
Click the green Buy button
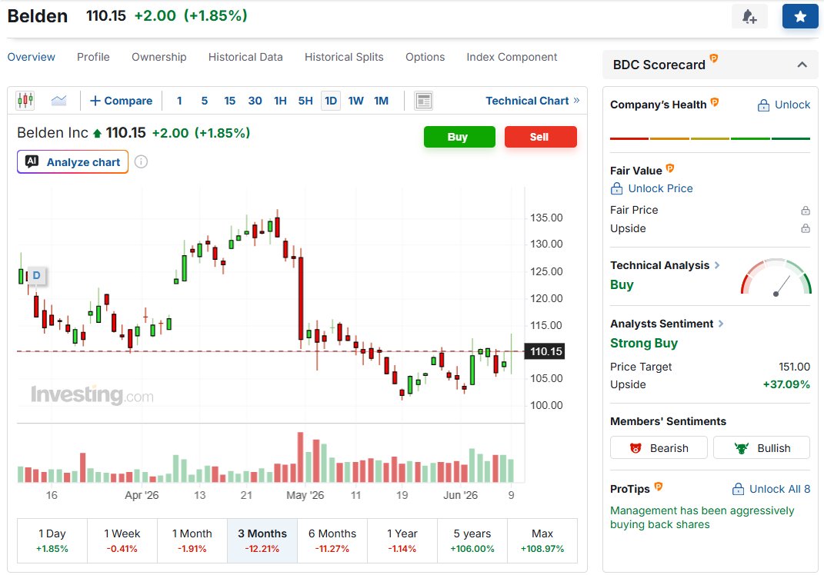pyautogui.click(x=459, y=137)
